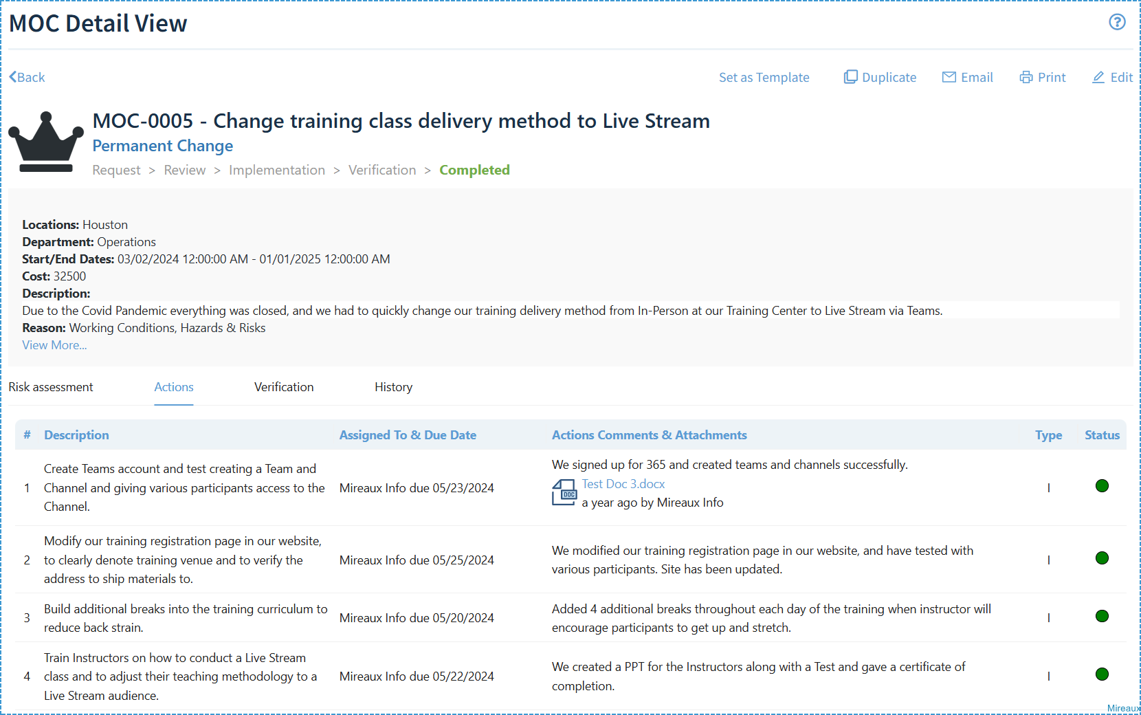Viewport: 1141px width, 715px height.
Task: Open the help panel
Action: [1117, 22]
